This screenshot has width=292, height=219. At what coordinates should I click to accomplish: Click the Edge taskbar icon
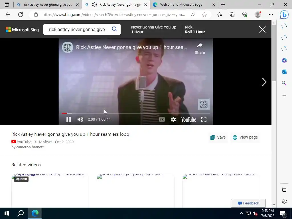[x=35, y=213]
